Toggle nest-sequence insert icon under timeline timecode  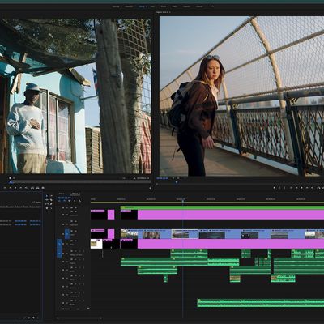(x=59, y=201)
